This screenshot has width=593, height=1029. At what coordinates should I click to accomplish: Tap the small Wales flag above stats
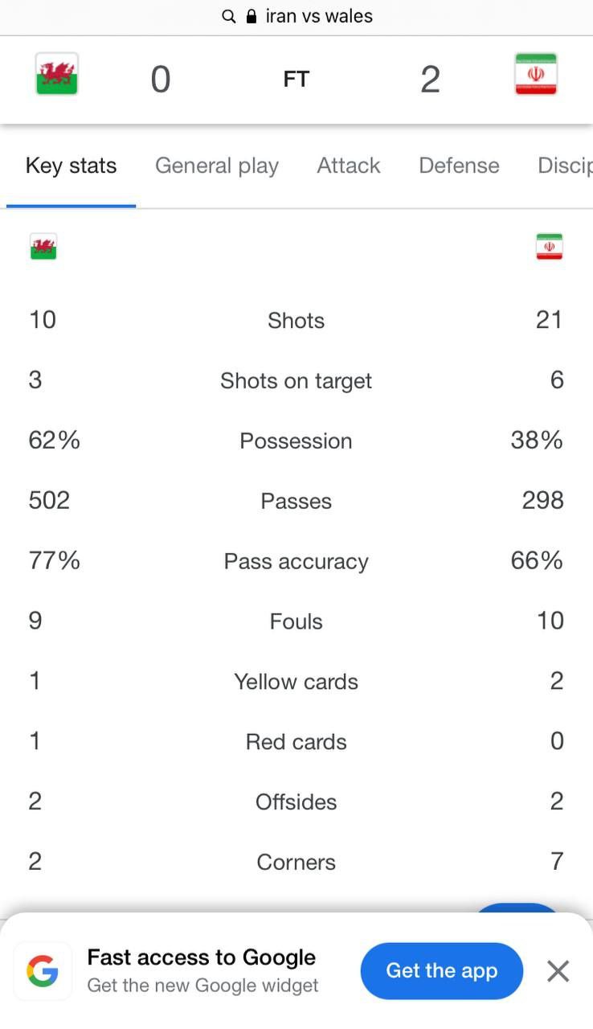pos(43,247)
